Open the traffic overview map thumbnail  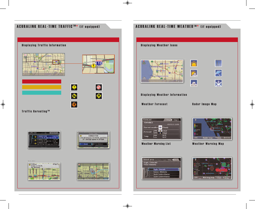pos(44,64)
